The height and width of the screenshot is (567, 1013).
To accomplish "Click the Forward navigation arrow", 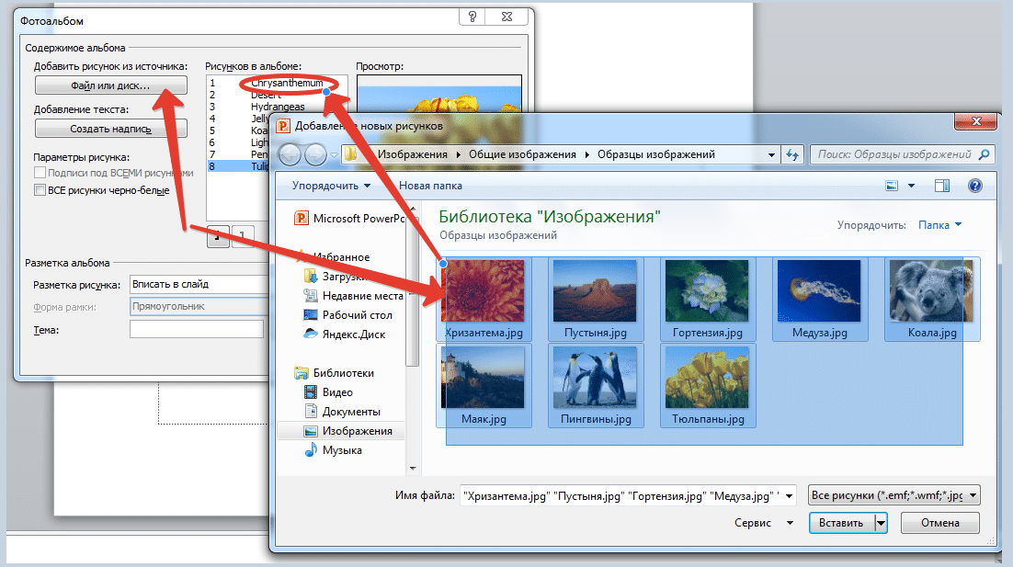I will 315,154.
